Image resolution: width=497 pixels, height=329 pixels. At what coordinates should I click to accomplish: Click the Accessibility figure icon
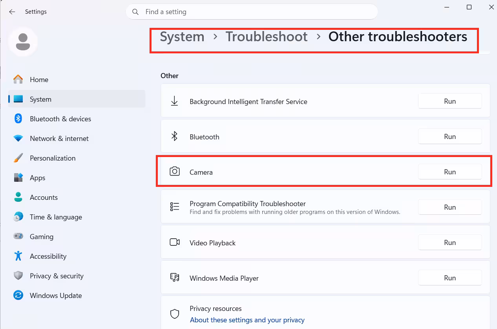coord(18,256)
